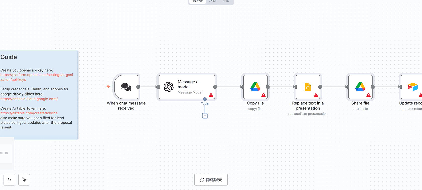The image size is (422, 190).
Task: Click the warning icon on 'Share file' node
Action: [x=368, y=95]
